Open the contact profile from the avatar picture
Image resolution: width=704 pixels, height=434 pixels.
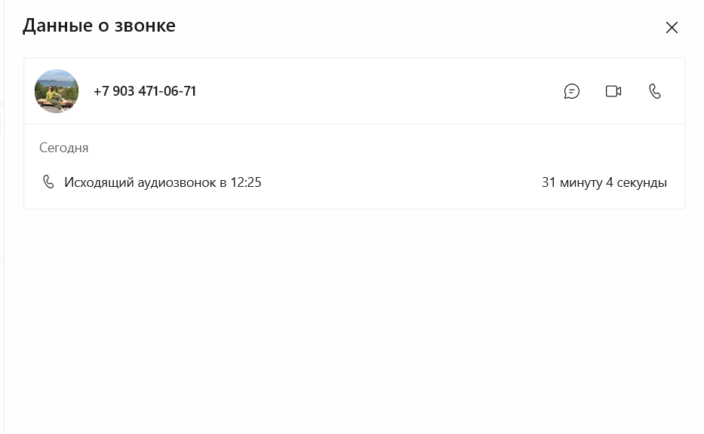[57, 91]
